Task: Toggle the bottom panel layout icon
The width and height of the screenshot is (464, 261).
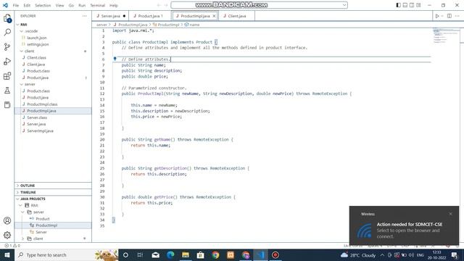Action: pyautogui.click(x=405, y=5)
